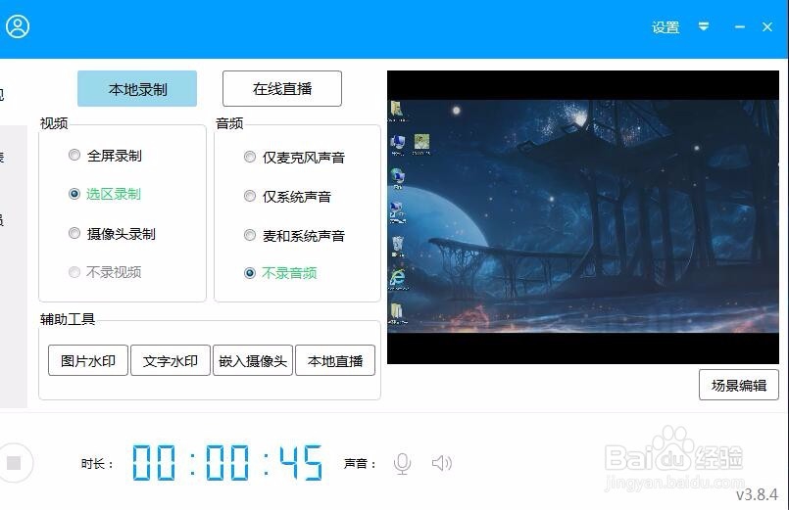Select 选区录制 video option
The image size is (789, 510).
click(105, 194)
